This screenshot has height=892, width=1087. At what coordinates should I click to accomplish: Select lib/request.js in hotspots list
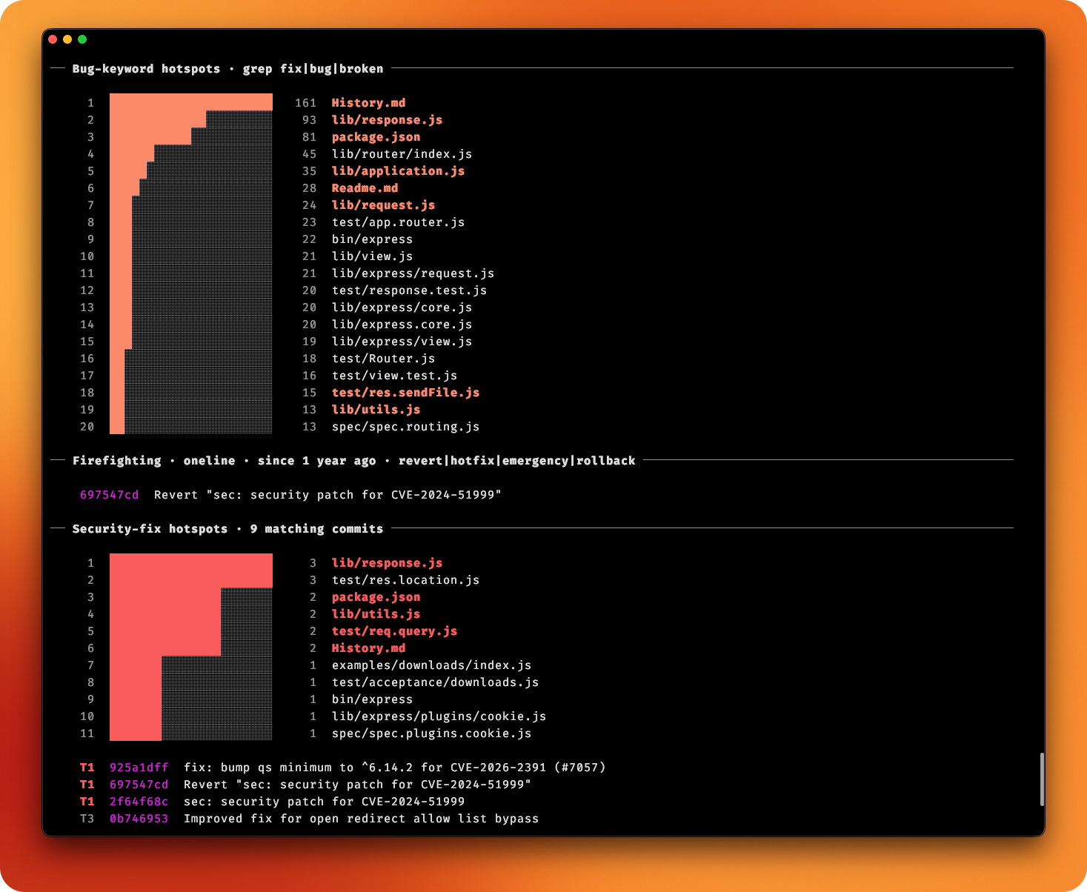coord(383,205)
